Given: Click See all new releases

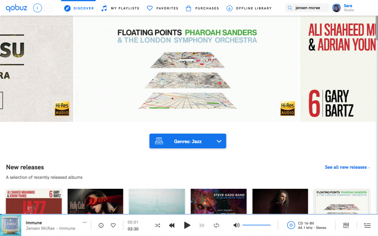Looking at the screenshot, I should (x=345, y=167).
